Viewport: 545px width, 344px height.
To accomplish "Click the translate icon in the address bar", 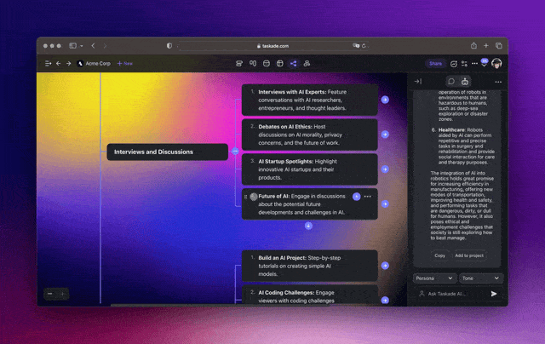I will point(356,45).
